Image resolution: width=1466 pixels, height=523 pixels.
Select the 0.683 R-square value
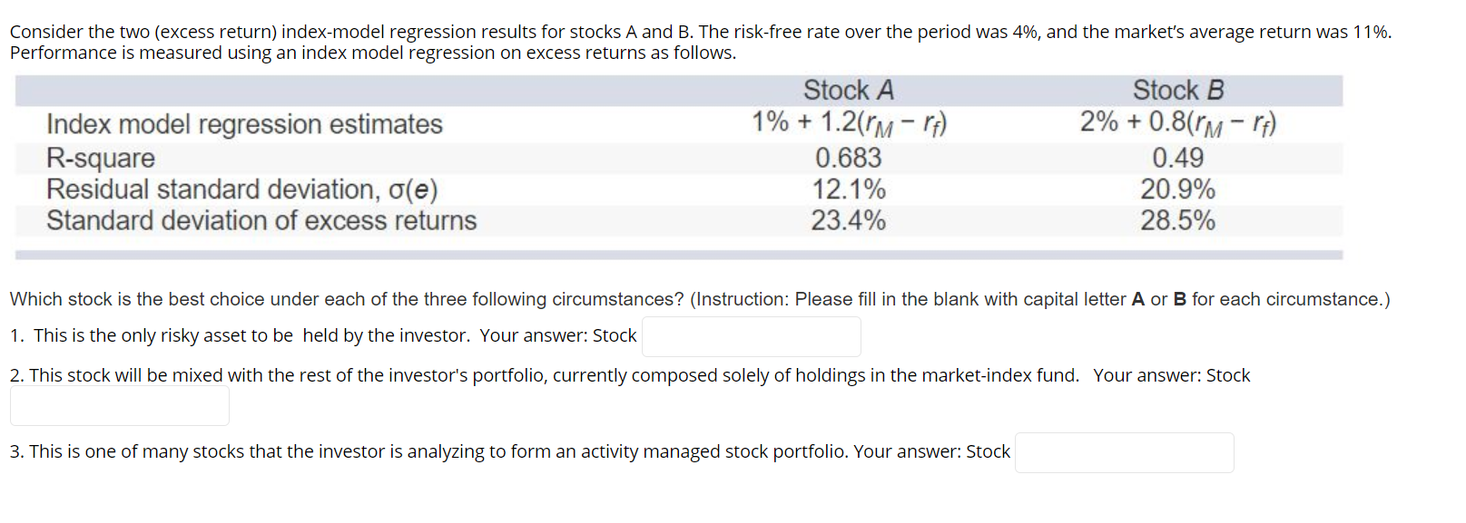pyautogui.click(x=849, y=158)
